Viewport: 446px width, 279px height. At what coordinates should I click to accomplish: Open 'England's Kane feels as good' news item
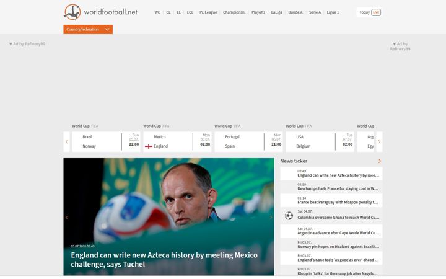tap(331, 258)
